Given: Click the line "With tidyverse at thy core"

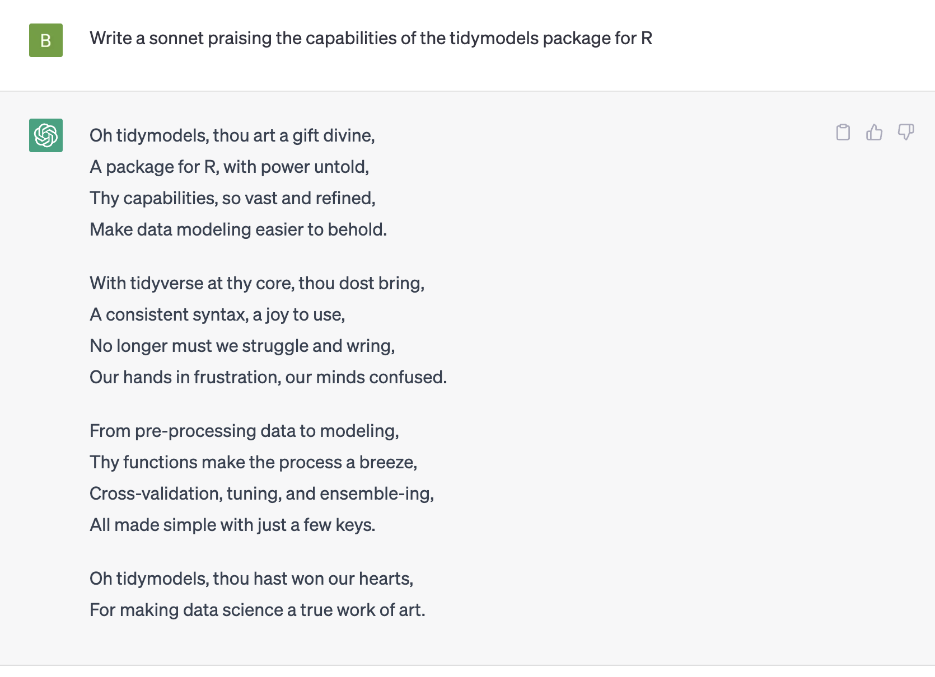Looking at the screenshot, I should pos(257,283).
